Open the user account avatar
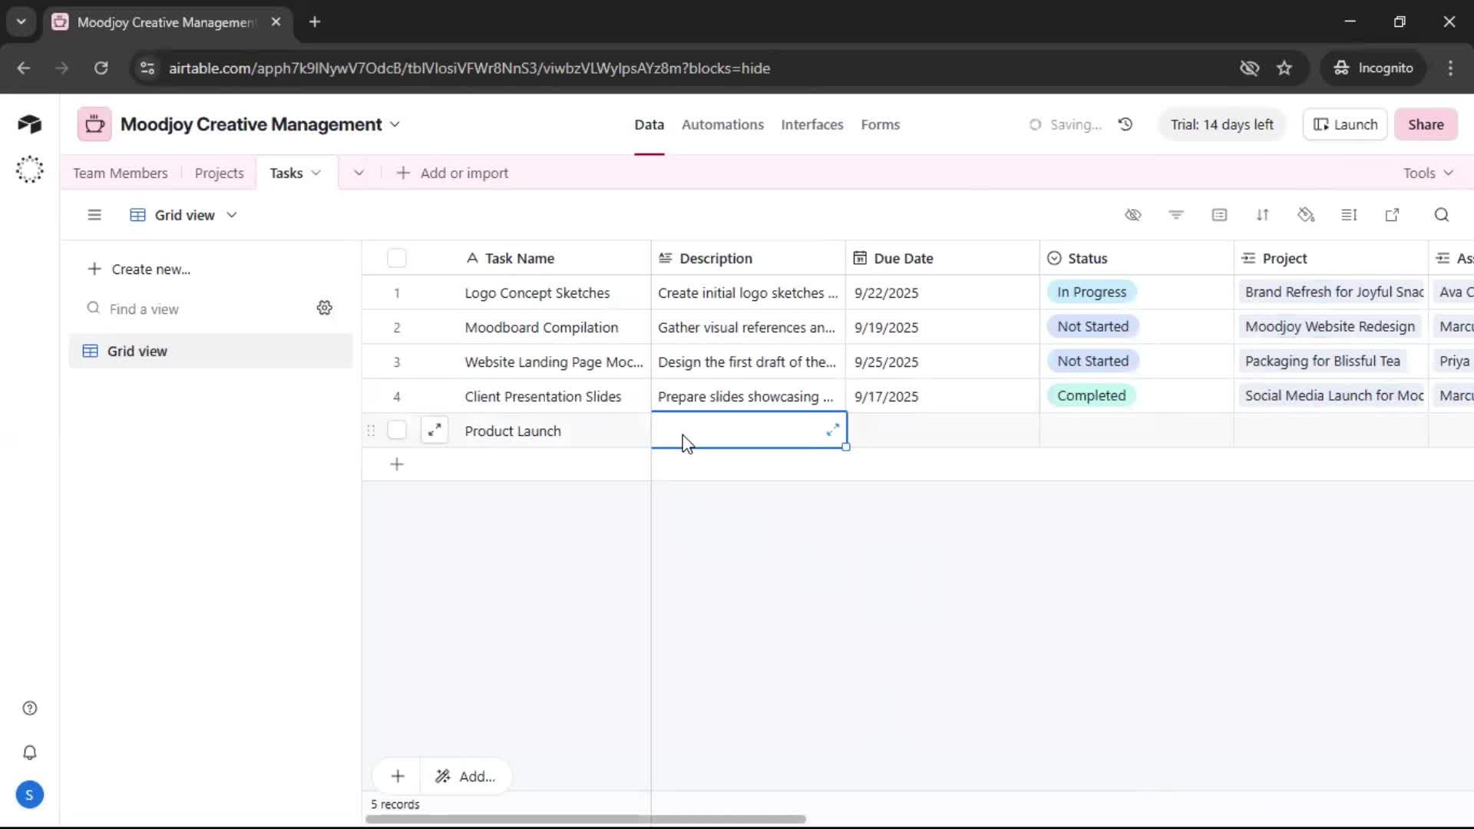Screen dimensions: 1474x829 click(29, 795)
